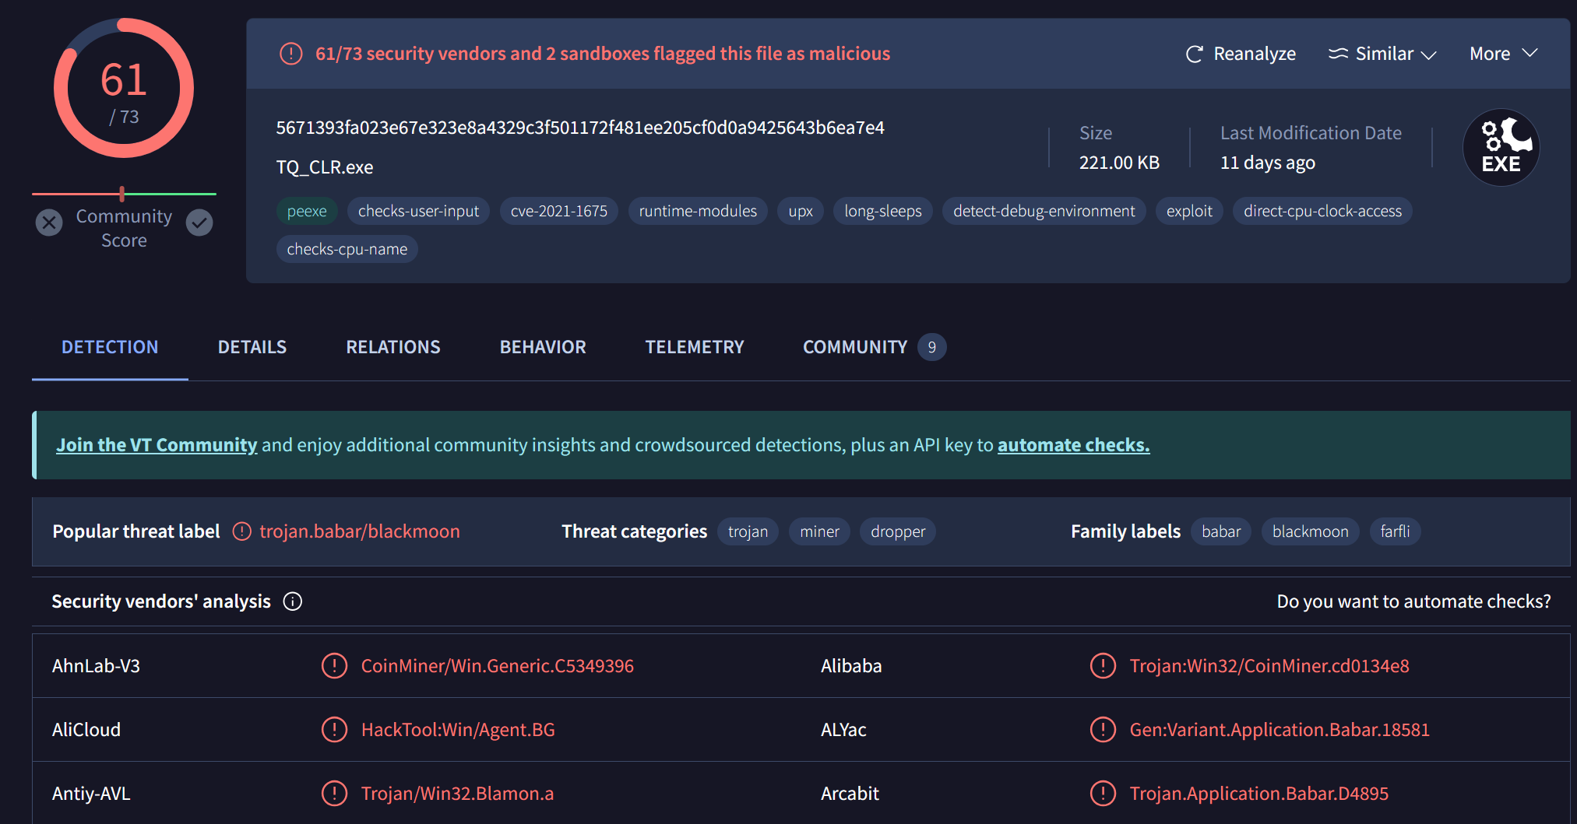Image resolution: width=1577 pixels, height=824 pixels.
Task: Click the EXE file type icon
Action: (1501, 147)
